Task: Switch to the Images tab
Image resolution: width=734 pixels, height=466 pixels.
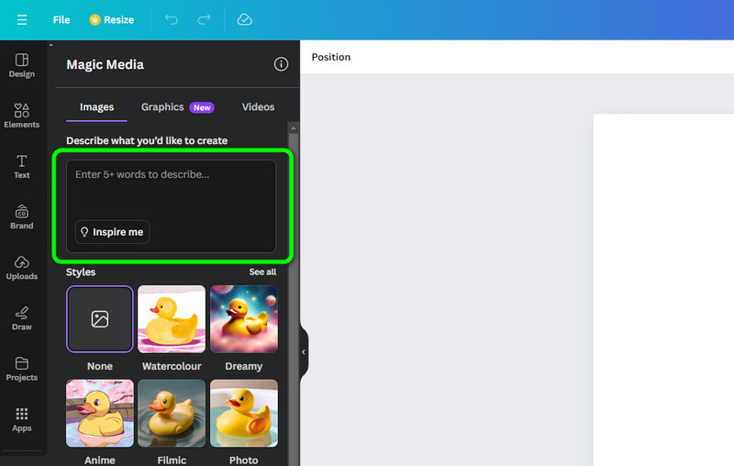Action: [x=96, y=107]
